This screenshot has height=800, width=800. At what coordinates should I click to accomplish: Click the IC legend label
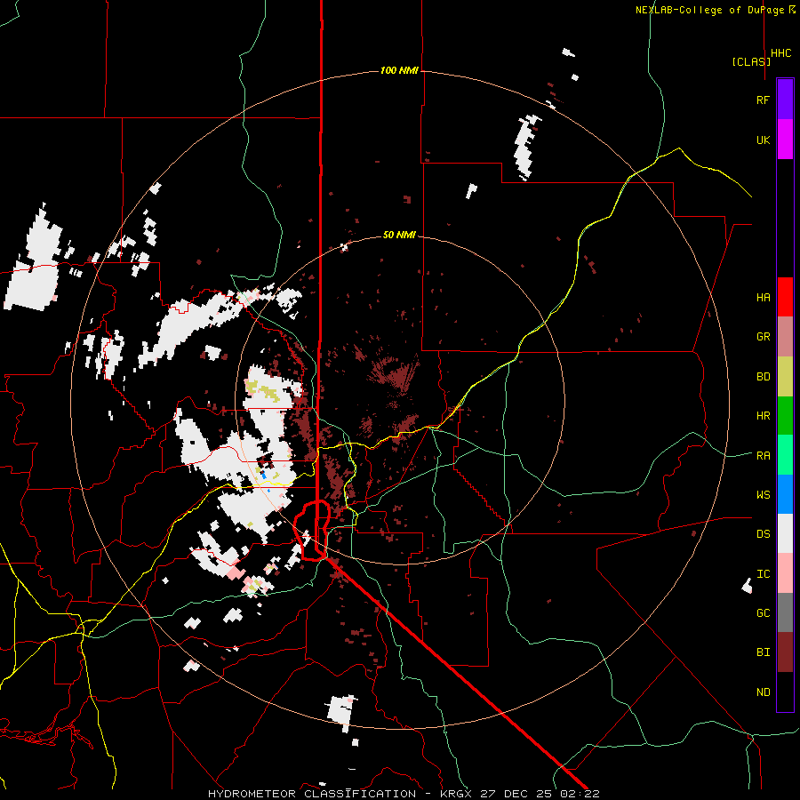tap(763, 574)
